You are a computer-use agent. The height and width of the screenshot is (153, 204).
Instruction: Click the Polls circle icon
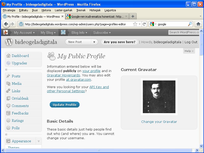(8, 128)
